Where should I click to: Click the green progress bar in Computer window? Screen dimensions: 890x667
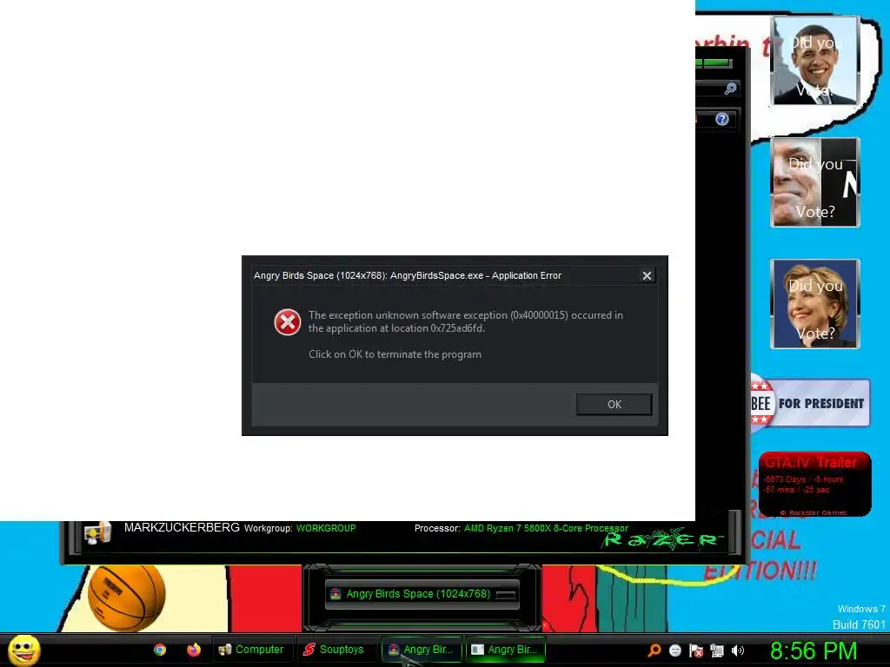pos(714,63)
